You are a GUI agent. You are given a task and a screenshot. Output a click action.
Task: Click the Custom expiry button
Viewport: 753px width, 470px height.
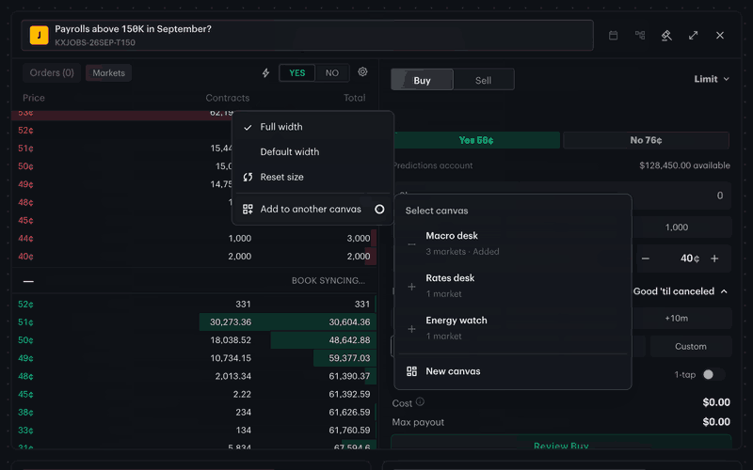(x=691, y=346)
